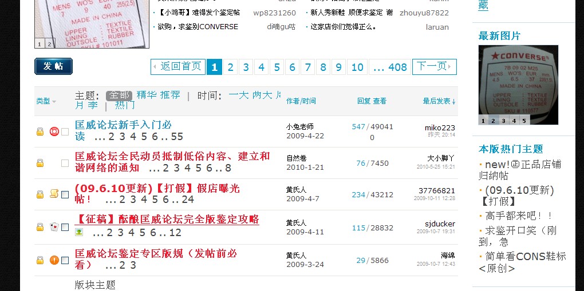
Task: Click image attachment icon under 【征稿】 title
Action: point(78,232)
